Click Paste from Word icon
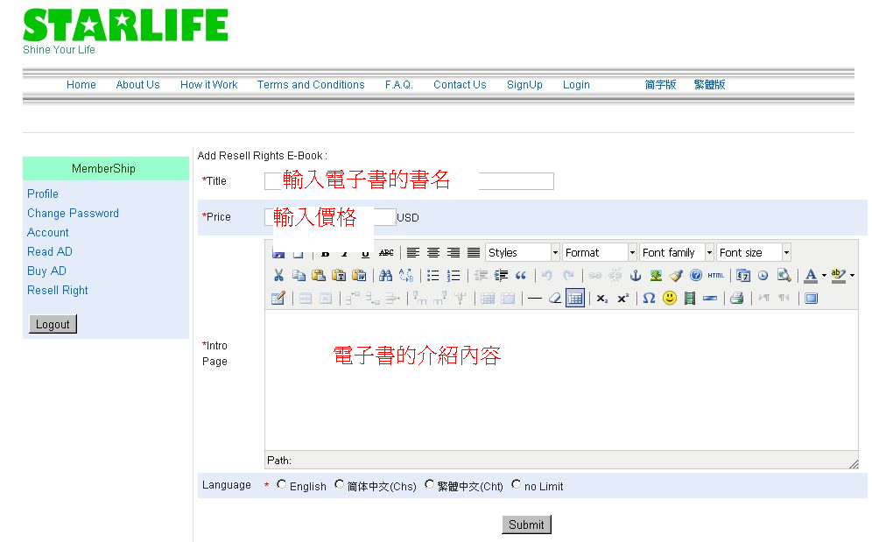Viewport: 872px width, 542px height. tap(359, 275)
